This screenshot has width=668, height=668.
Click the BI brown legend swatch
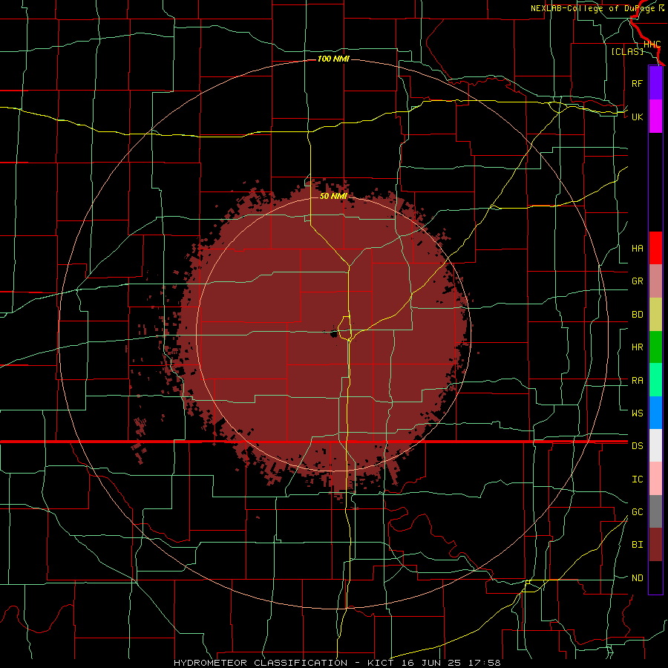(x=655, y=545)
